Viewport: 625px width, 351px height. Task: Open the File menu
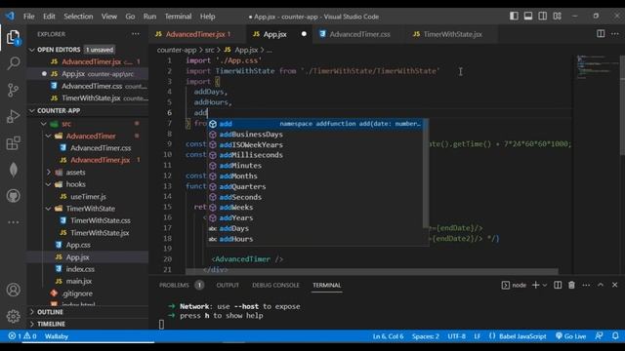[x=28, y=17]
